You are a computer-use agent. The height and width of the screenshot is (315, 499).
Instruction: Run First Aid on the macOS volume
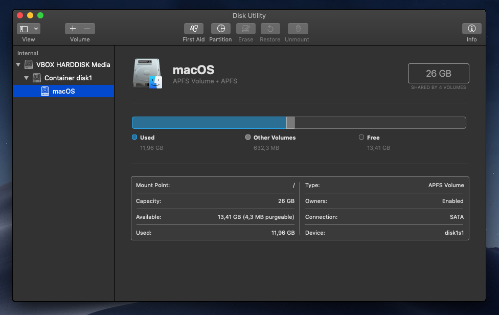click(x=193, y=29)
